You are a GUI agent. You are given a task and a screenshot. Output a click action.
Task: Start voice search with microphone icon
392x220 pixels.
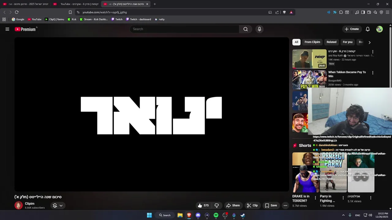(259, 29)
